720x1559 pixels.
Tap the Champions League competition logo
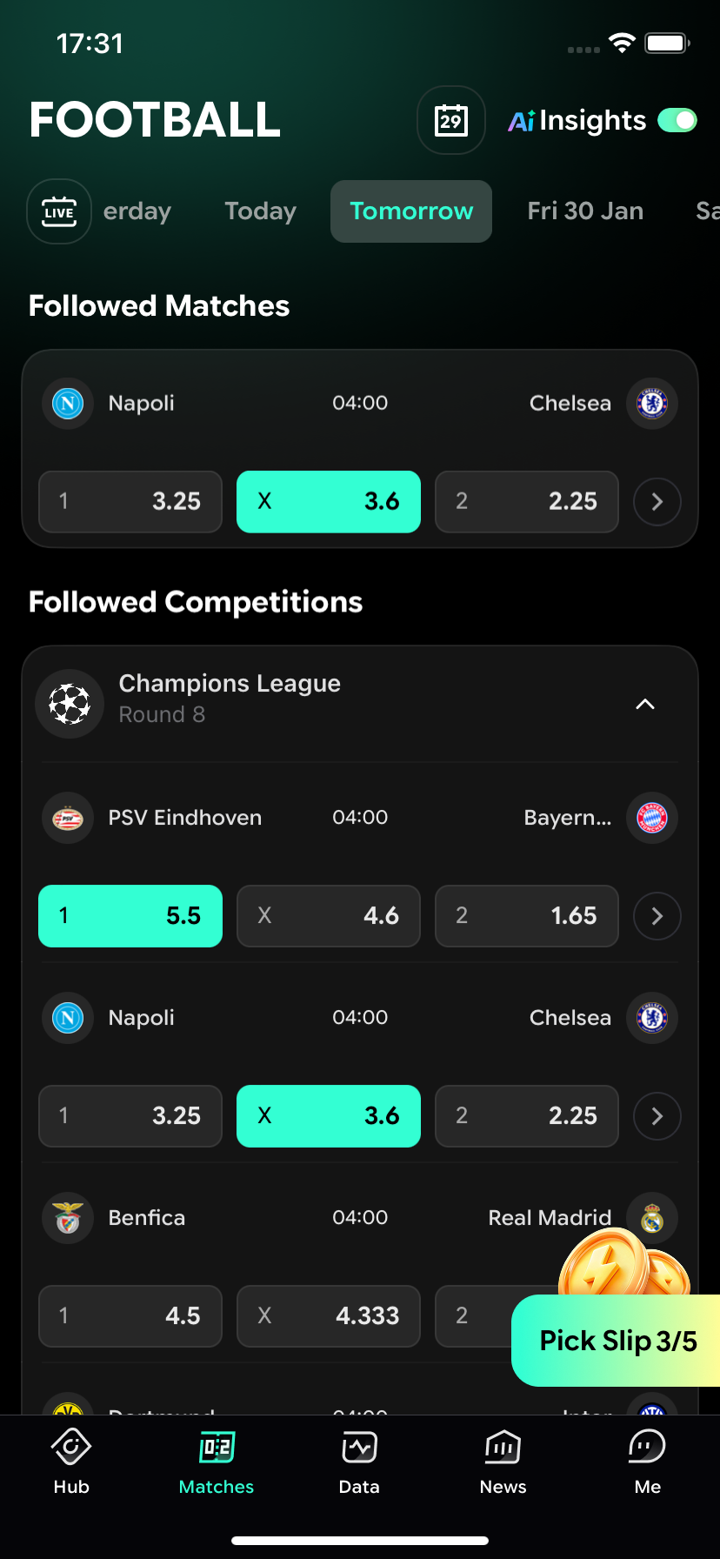pos(70,703)
